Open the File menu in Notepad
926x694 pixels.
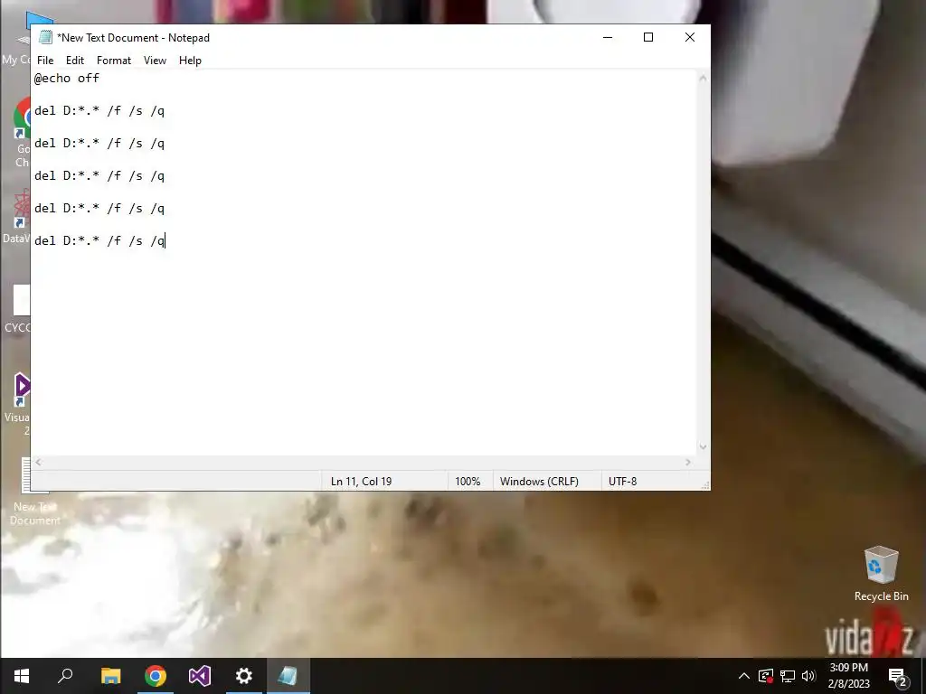tap(45, 61)
